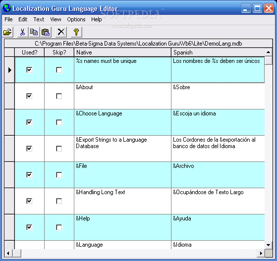The width and height of the screenshot is (277, 261).
Task: Select the &About row via row header
Action: (9, 96)
